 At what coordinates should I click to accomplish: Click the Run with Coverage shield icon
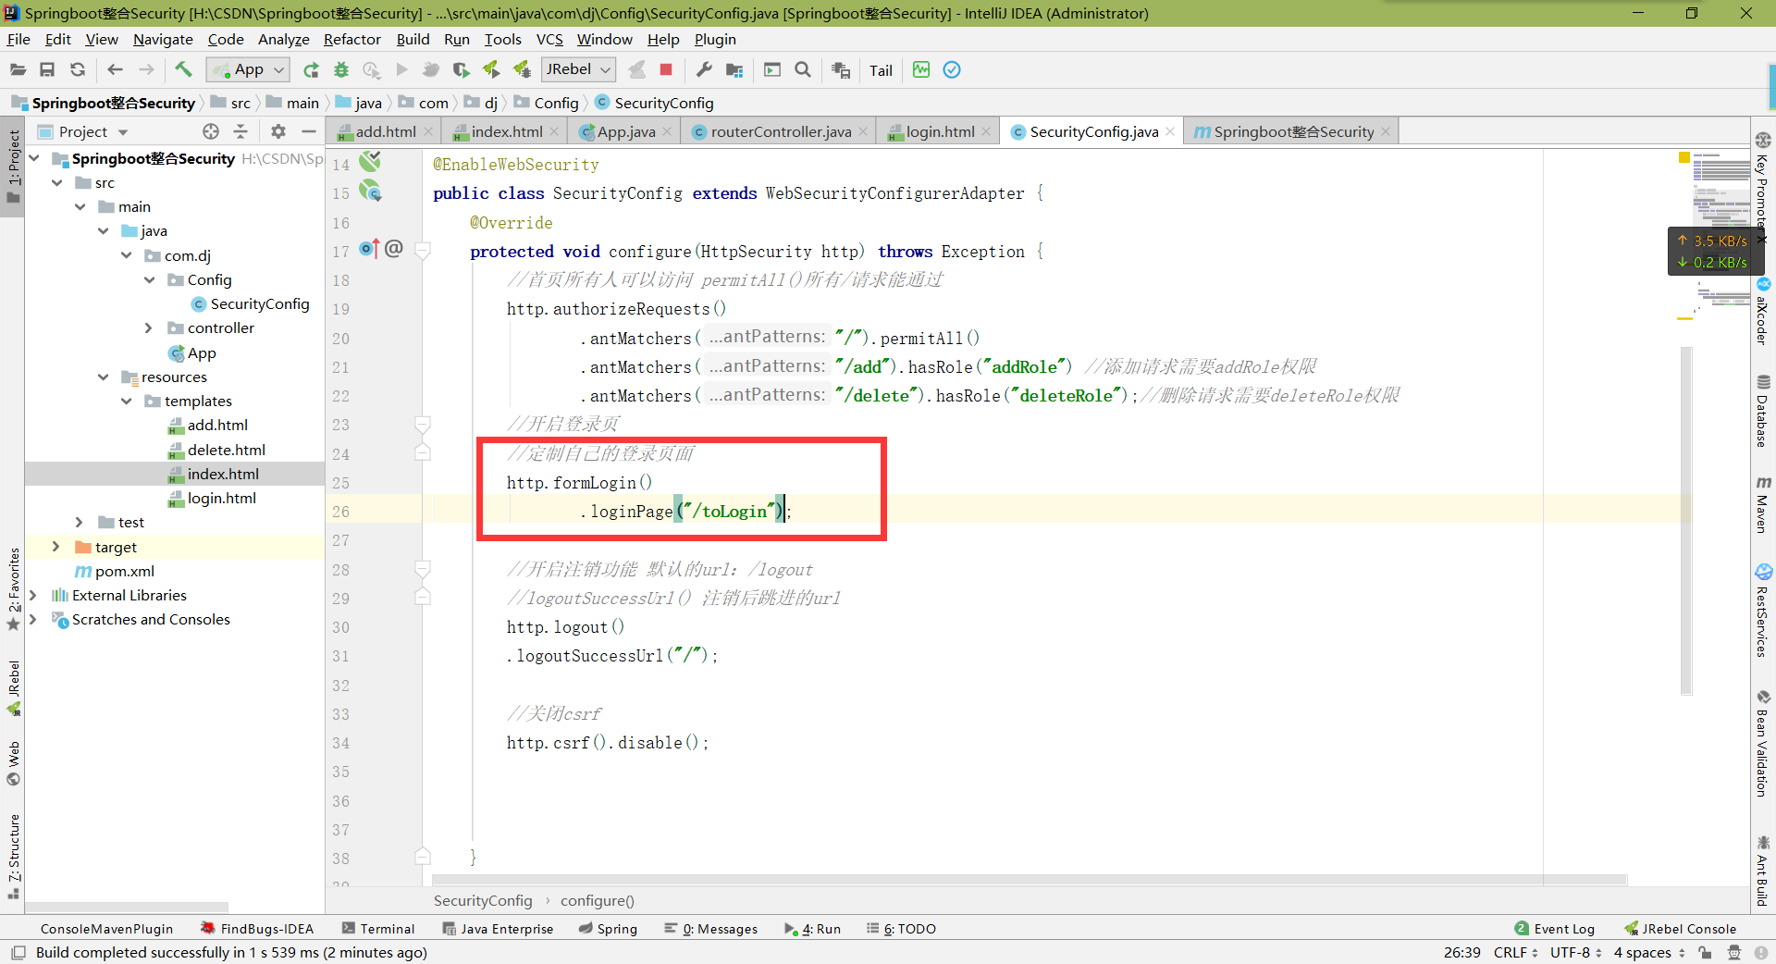click(461, 69)
